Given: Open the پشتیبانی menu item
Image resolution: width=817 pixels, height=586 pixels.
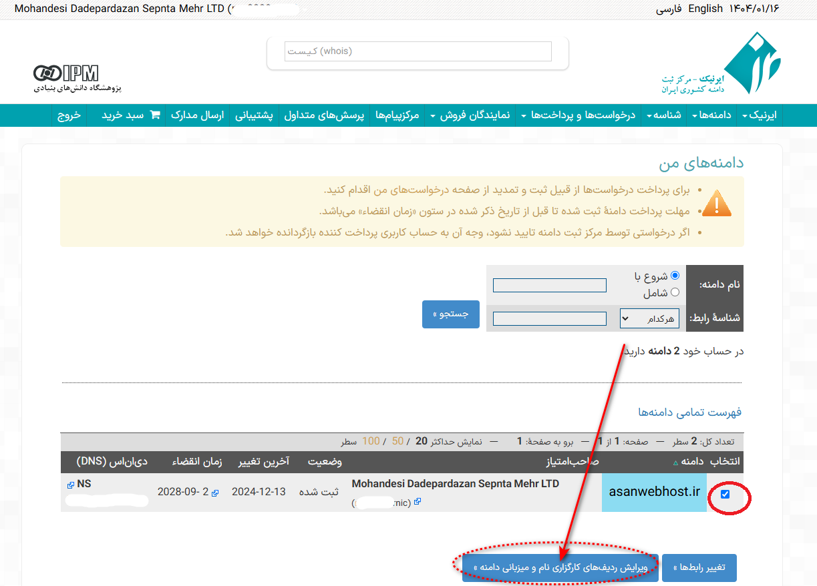Looking at the screenshot, I should pyautogui.click(x=254, y=115).
